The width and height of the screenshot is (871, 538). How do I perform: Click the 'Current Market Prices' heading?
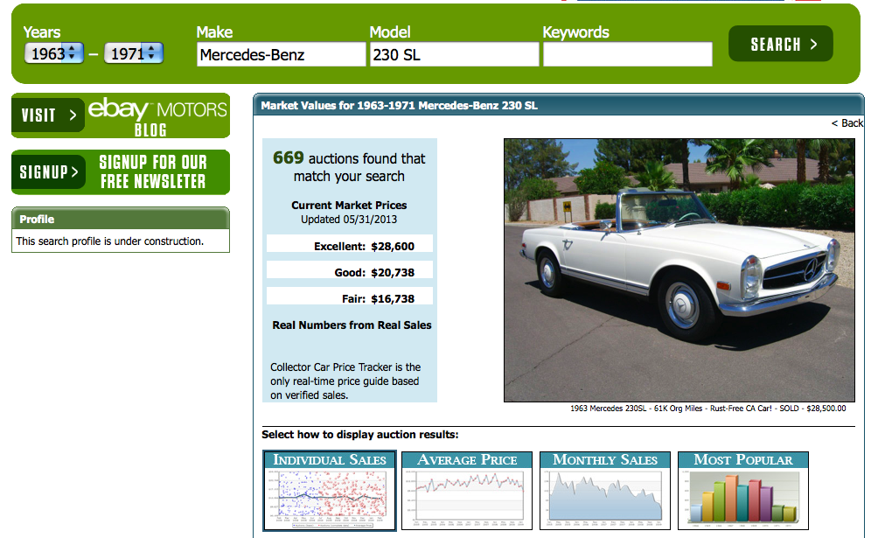click(x=349, y=205)
